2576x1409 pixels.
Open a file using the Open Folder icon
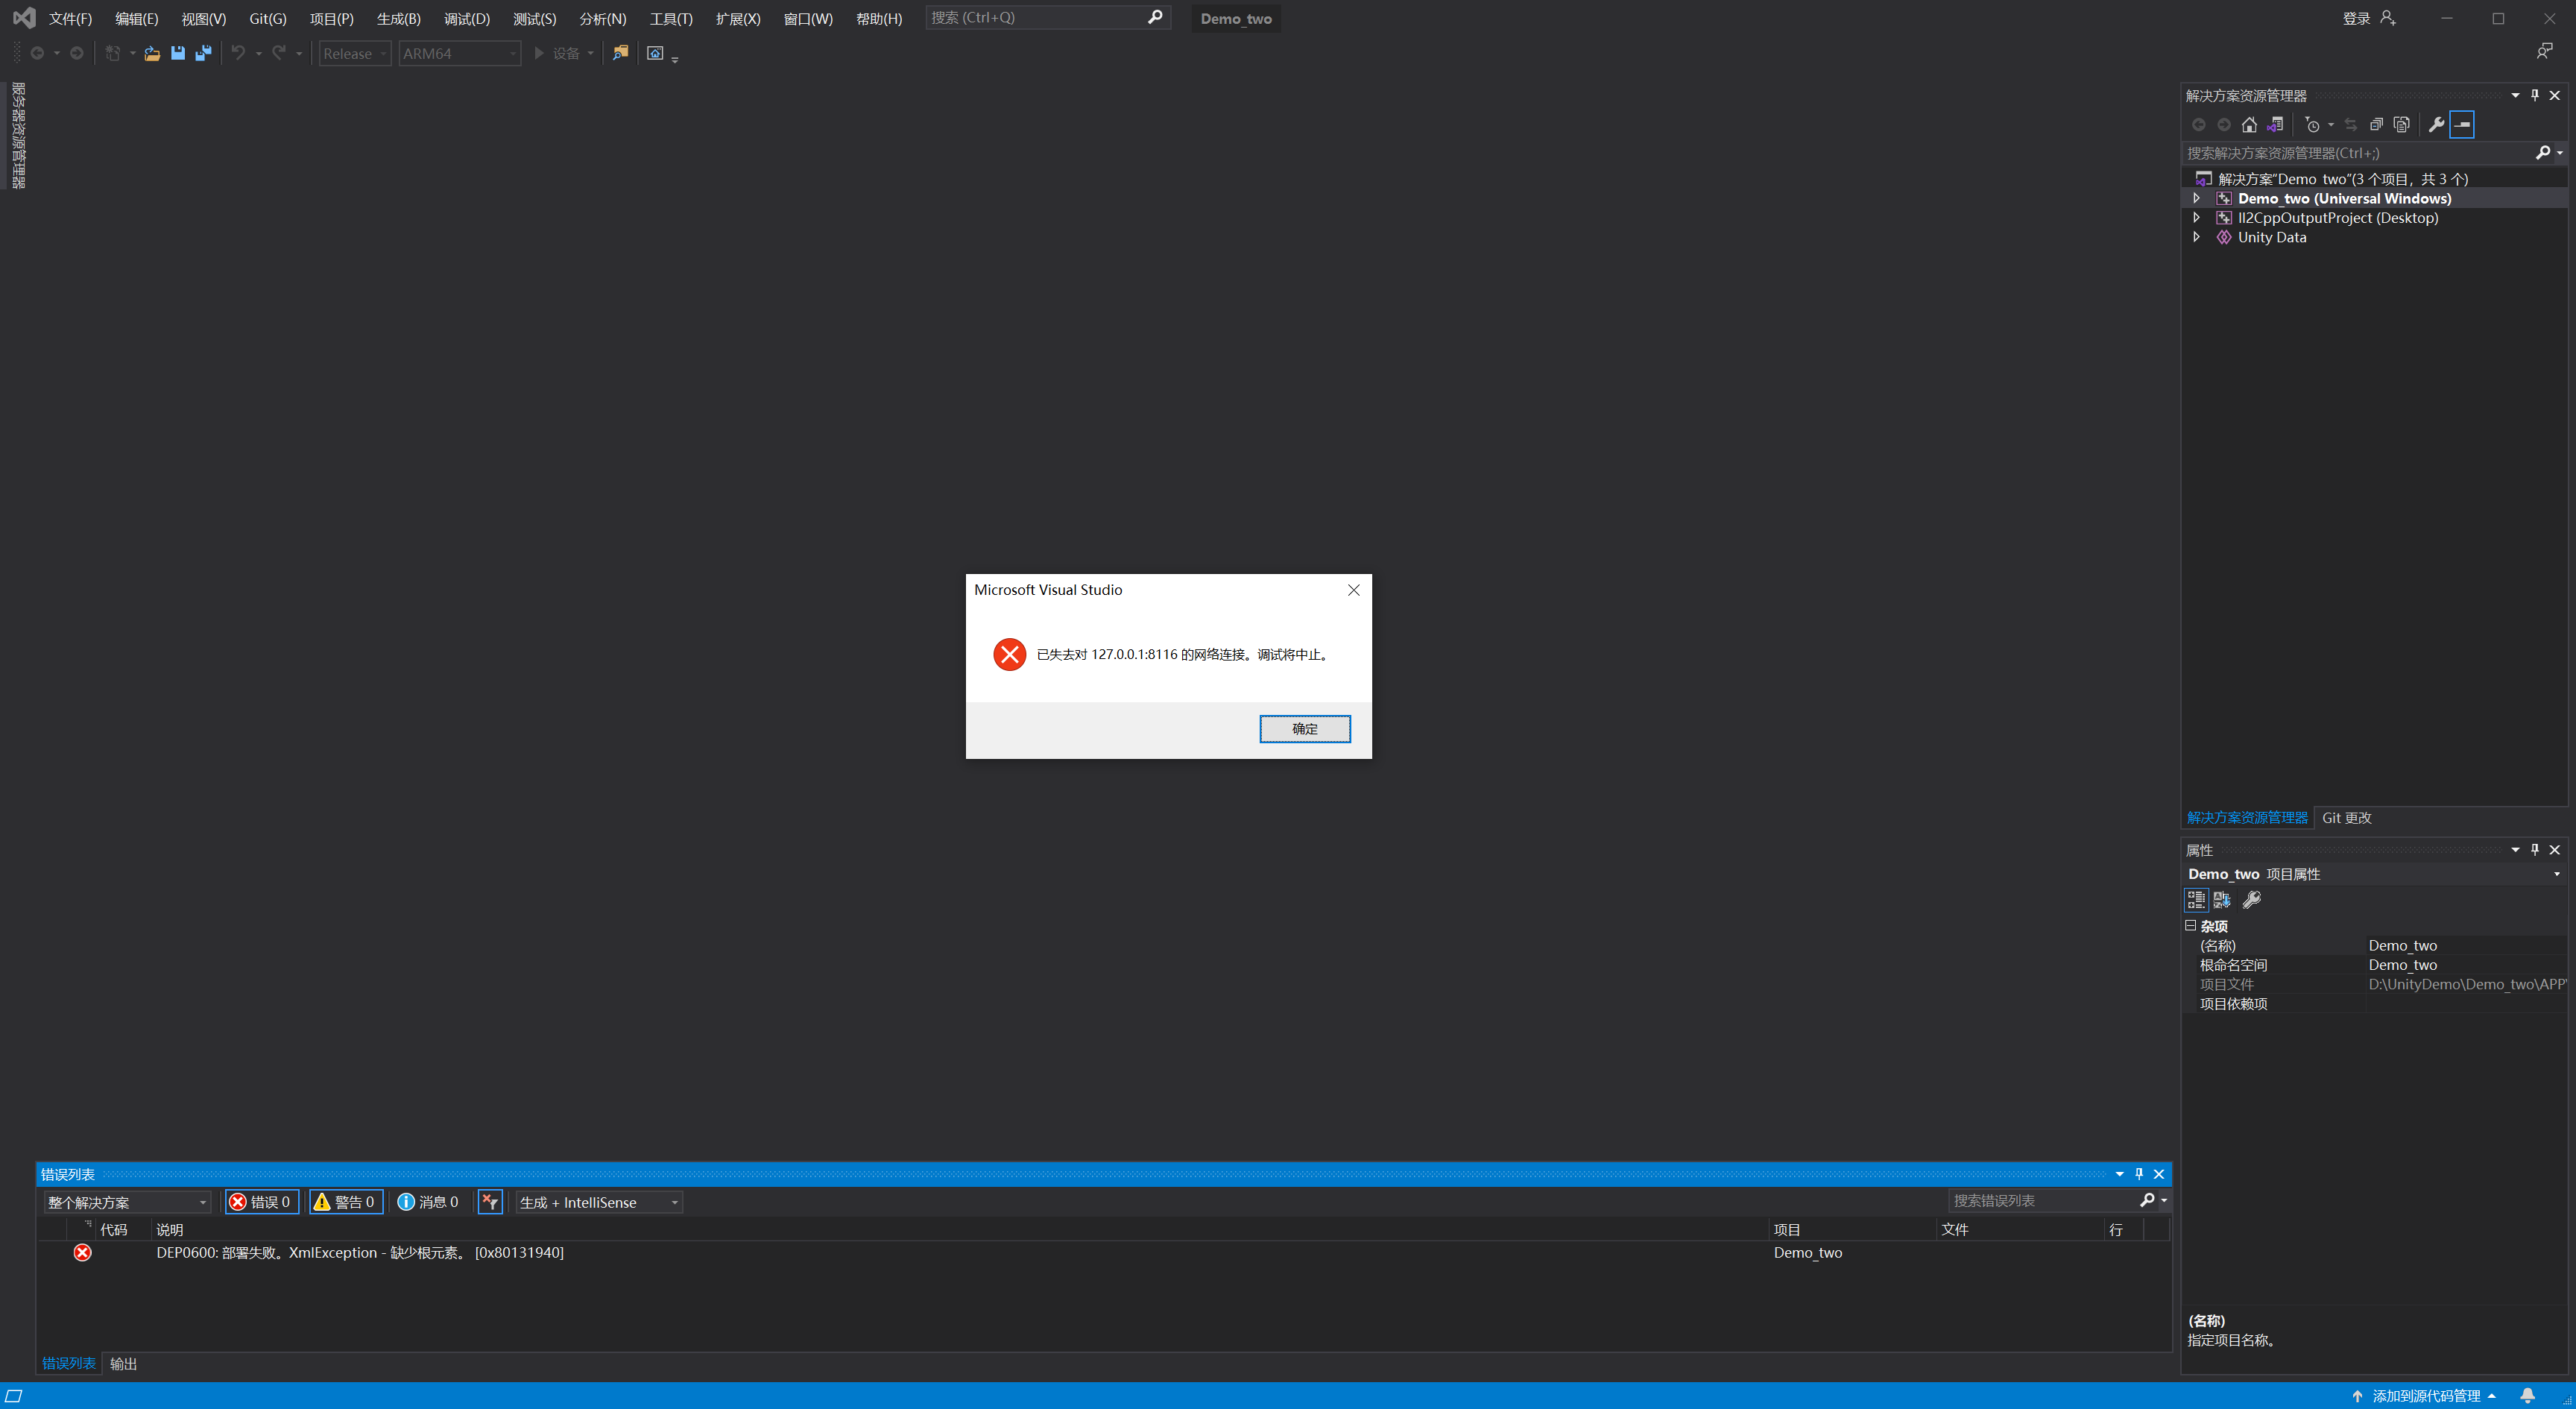pos(151,53)
